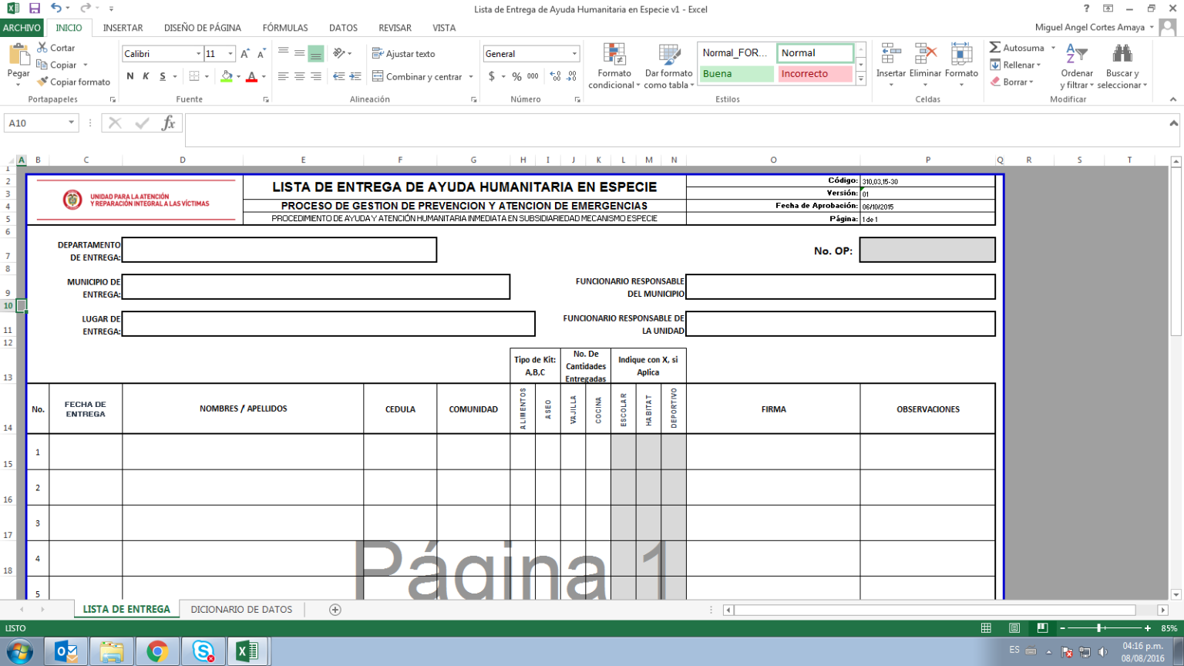This screenshot has height=666, width=1184.
Task: Select the Copiar formato paintbrush
Action: (x=43, y=82)
